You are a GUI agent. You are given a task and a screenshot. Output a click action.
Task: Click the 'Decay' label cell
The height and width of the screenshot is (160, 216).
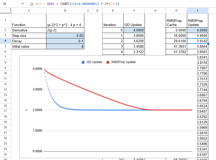click(x=29, y=41)
